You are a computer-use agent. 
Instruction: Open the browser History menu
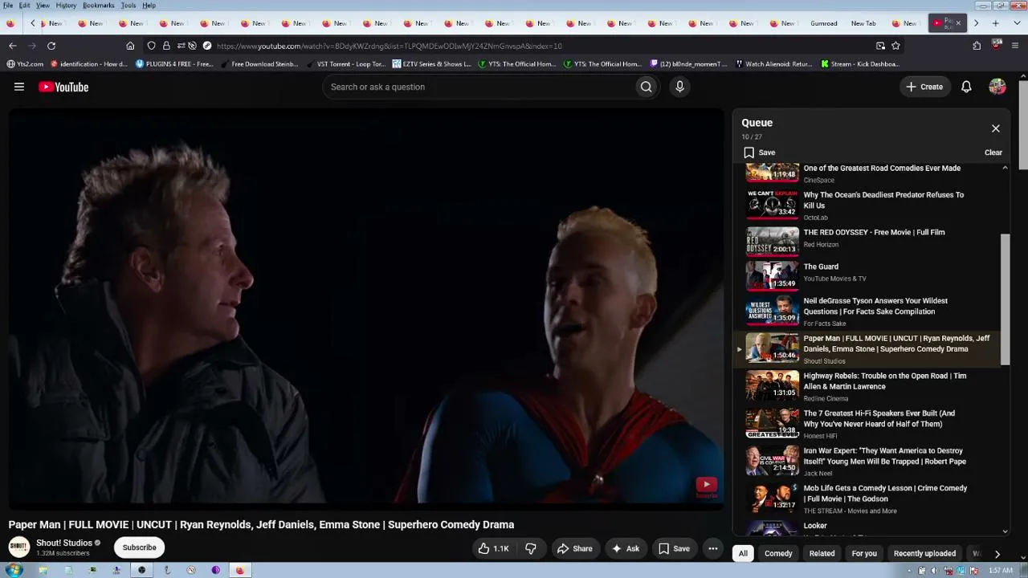click(66, 6)
